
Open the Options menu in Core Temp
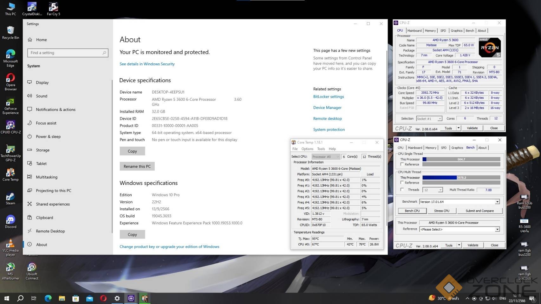307,149
